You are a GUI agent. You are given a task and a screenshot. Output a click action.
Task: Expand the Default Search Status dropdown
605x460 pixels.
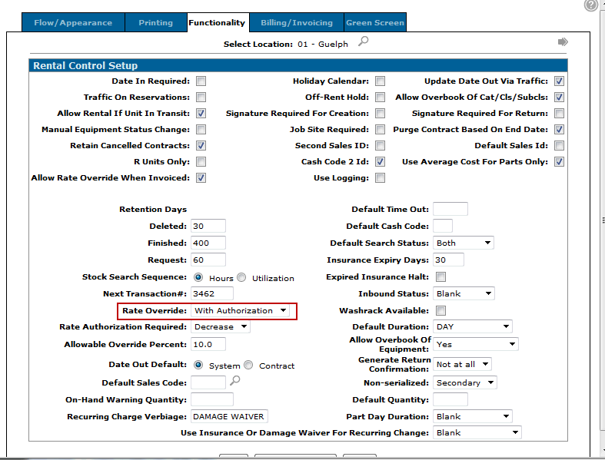tap(464, 243)
